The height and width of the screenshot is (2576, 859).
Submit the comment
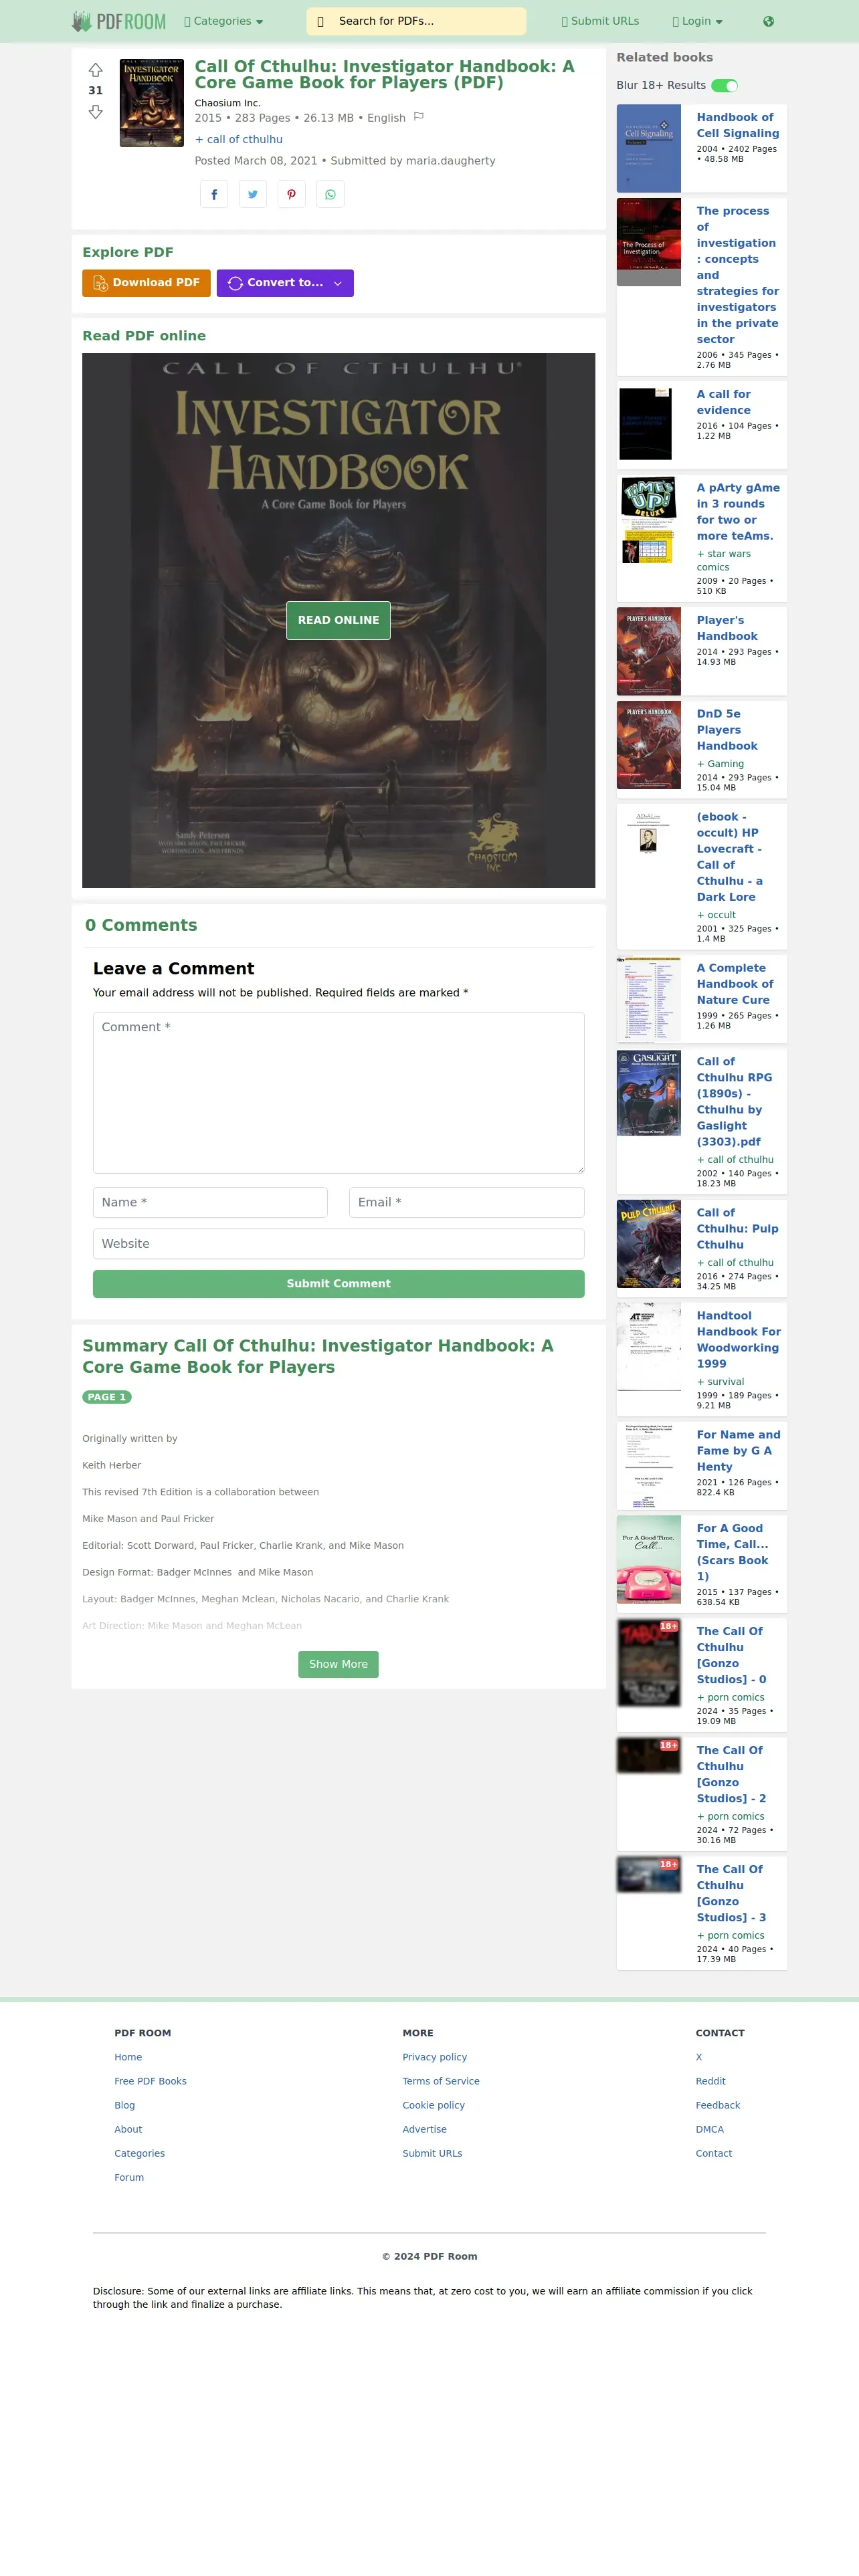(x=338, y=1284)
